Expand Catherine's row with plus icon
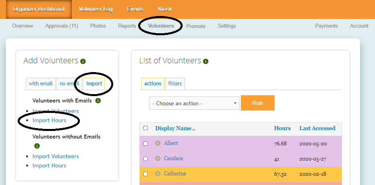Image resolution: width=375 pixels, height=185 pixels. [x=158, y=174]
